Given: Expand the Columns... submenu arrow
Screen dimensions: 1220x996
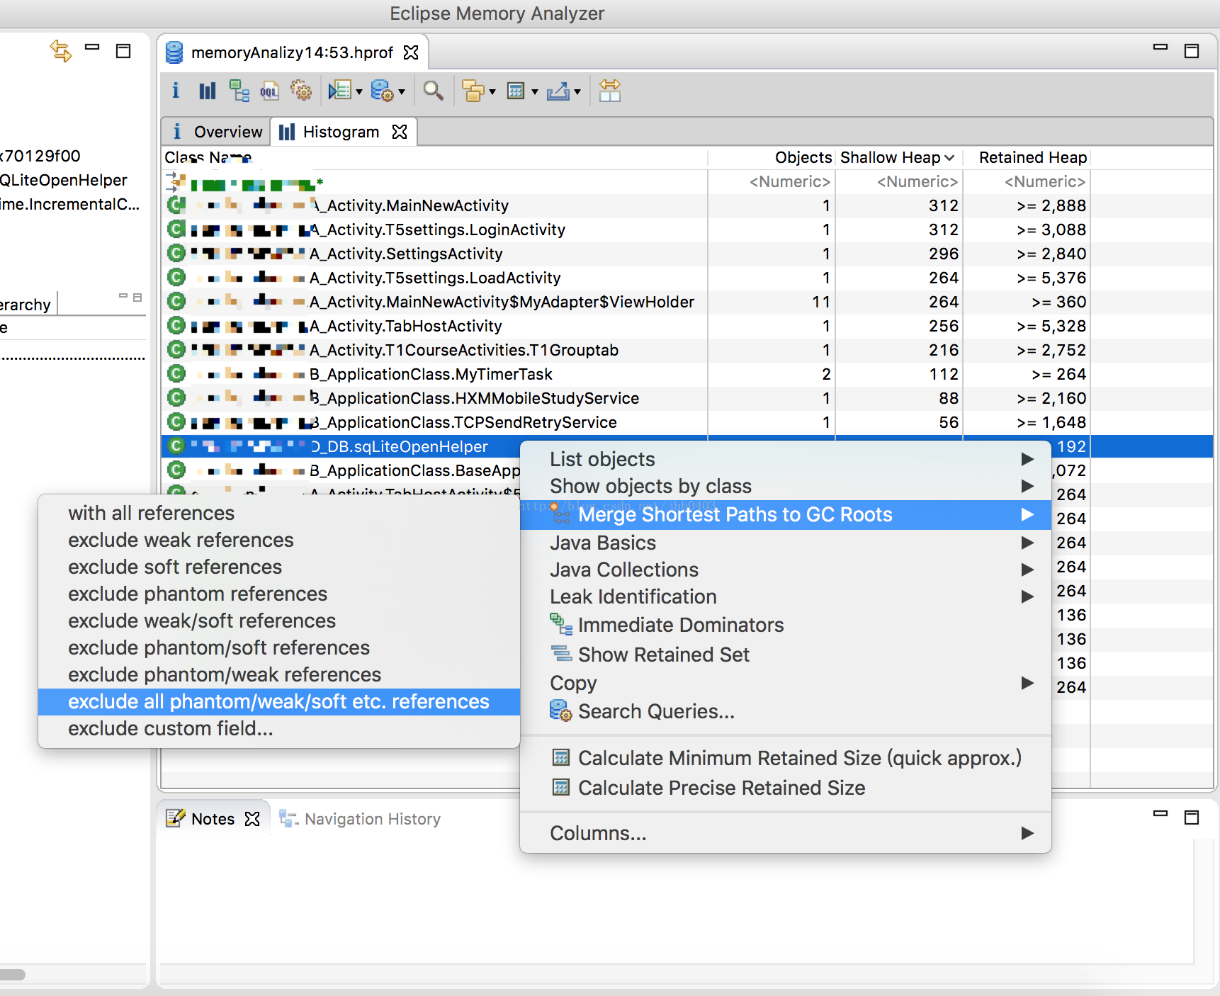Looking at the screenshot, I should pos(1027,833).
